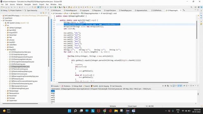Click the Chrome icon in the taskbar
Image resolution: width=203 pixels, height=114 pixels.
[104, 111]
